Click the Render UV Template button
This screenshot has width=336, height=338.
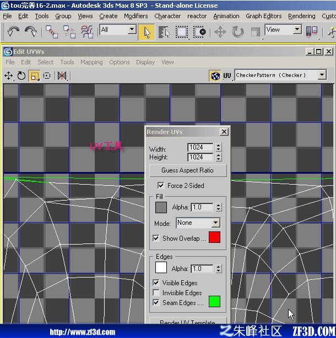(188, 321)
